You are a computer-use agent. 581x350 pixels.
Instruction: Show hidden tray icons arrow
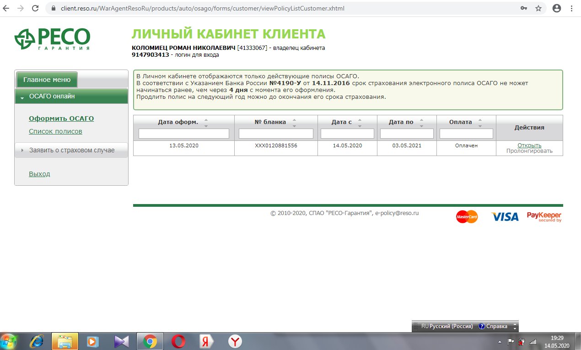click(500, 342)
